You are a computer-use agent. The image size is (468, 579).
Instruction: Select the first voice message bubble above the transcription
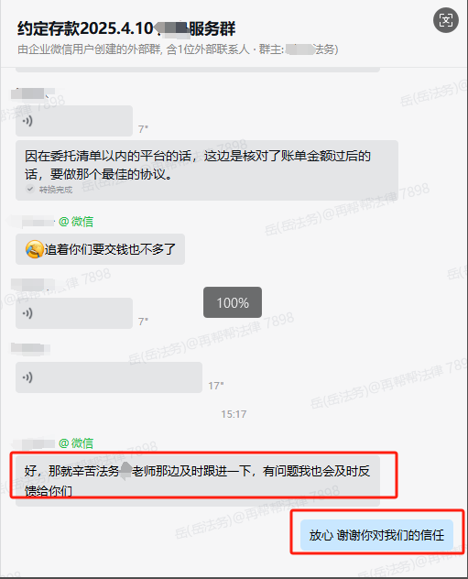pos(74,121)
